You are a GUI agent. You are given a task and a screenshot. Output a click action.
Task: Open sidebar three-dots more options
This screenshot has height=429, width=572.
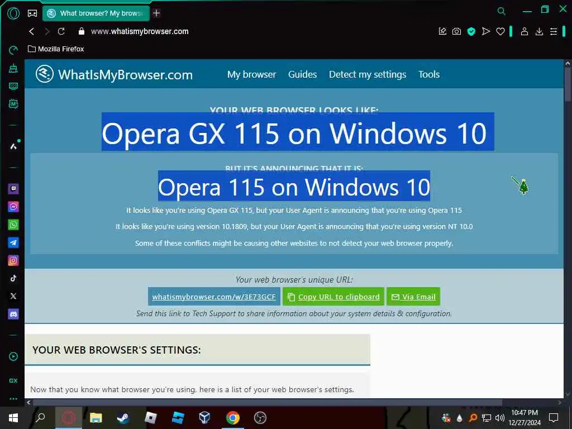pos(13,399)
